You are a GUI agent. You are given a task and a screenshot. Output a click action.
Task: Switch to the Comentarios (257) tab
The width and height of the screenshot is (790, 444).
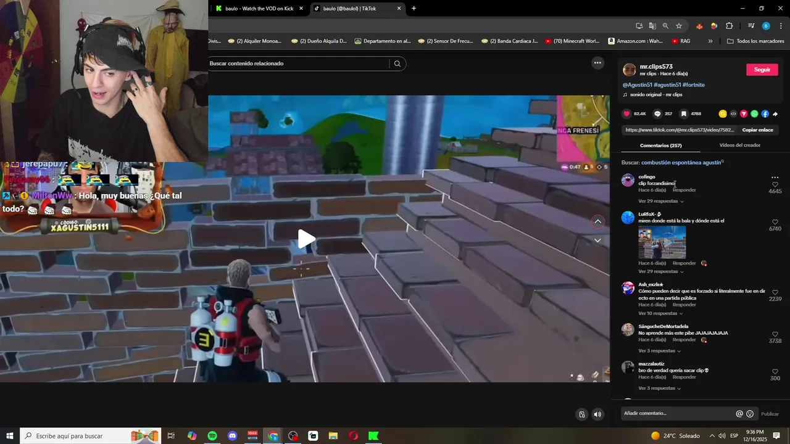pos(660,146)
